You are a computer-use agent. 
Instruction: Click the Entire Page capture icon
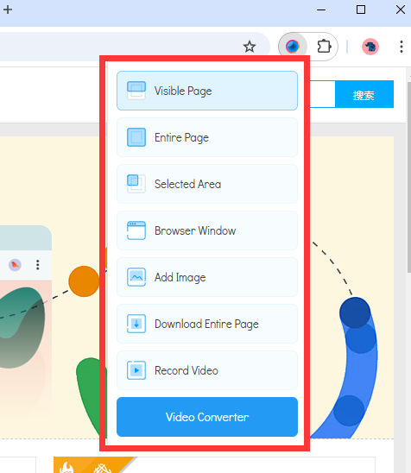(x=136, y=137)
